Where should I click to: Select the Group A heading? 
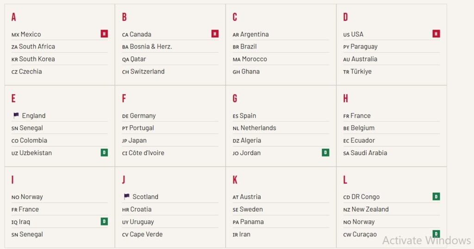tap(13, 17)
